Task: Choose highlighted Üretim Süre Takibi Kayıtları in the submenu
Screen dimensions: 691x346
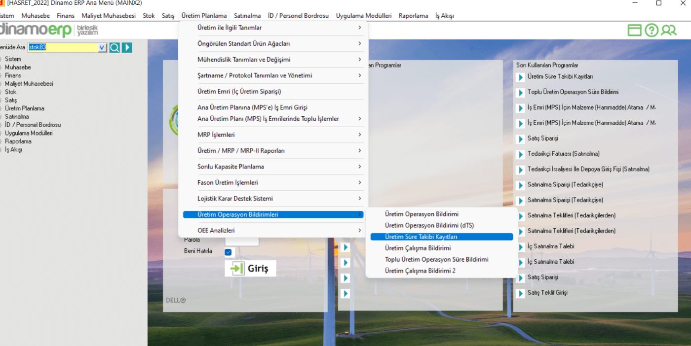Action: (441, 237)
